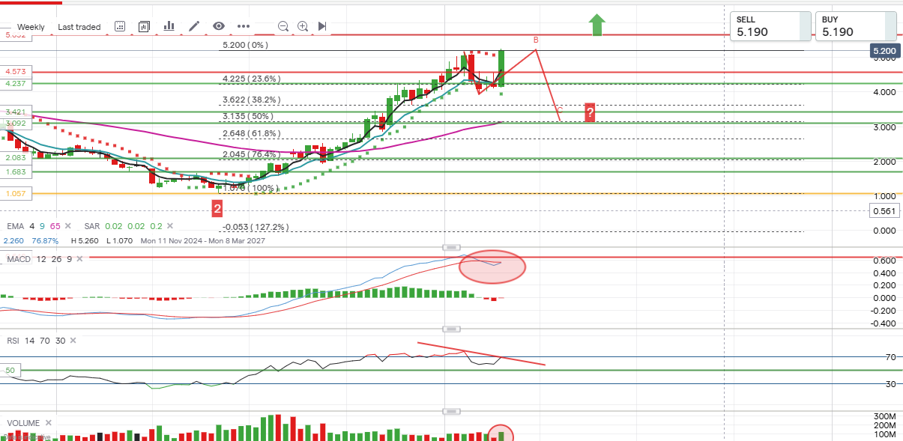The image size is (903, 441).
Task: Zoom in on the chart
Action: coord(303,26)
